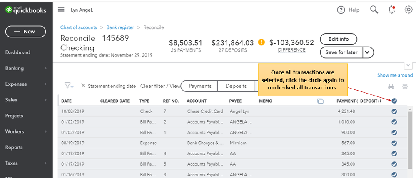Click the New button
The image size is (416, 178).
click(x=25, y=32)
